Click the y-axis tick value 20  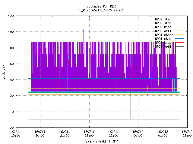pyautogui.click(x=12, y=96)
